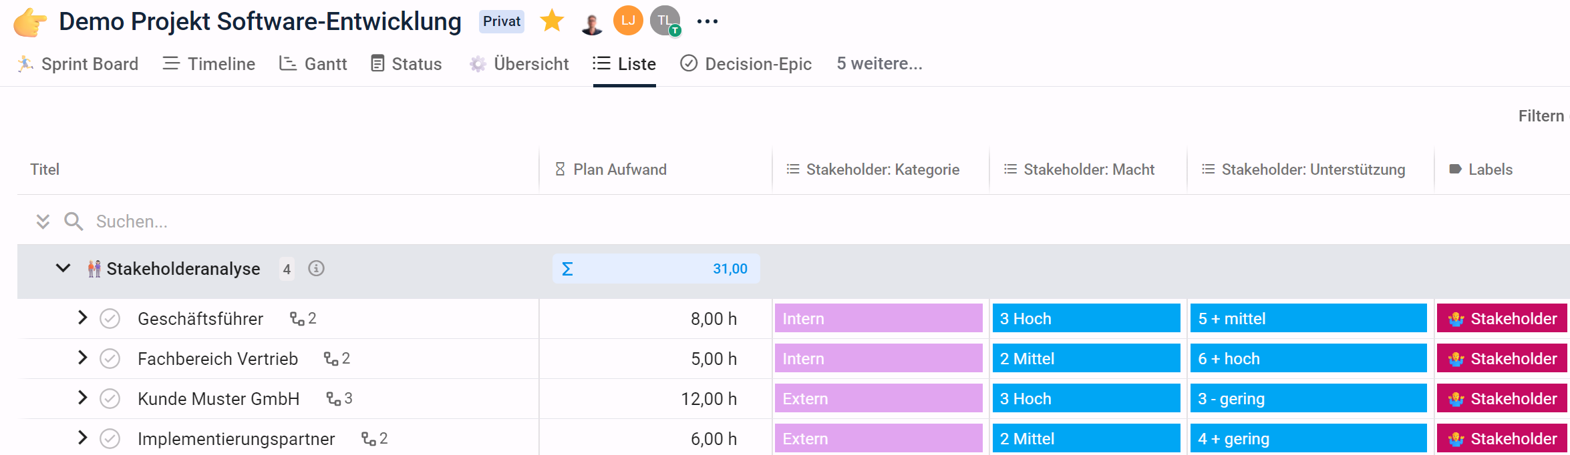1570x455 pixels.
Task: Expand the Kunde Muster GmbH row
Action: (82, 398)
